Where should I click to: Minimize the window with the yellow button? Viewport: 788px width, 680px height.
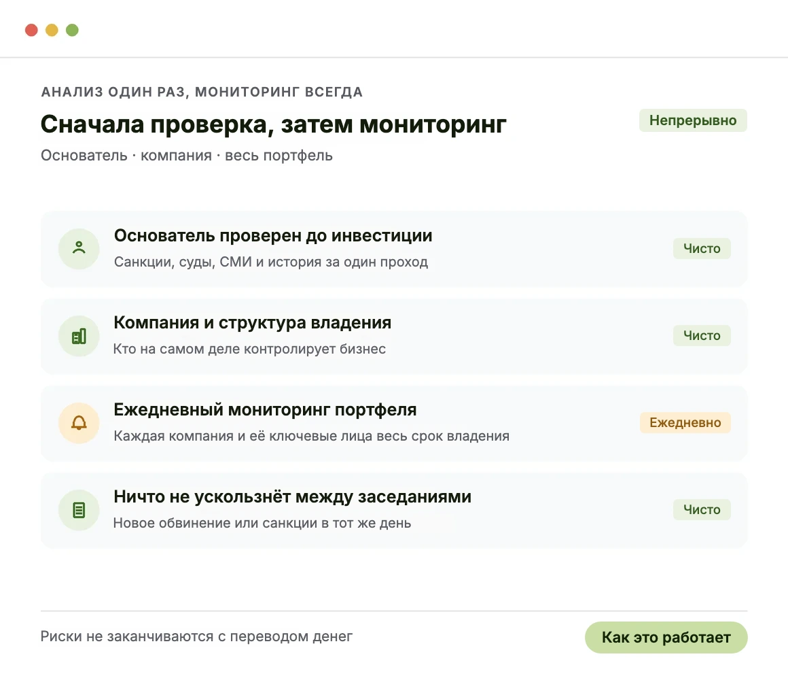tap(52, 30)
